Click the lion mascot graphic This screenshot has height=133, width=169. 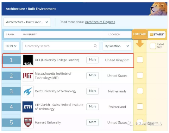point(158,9)
